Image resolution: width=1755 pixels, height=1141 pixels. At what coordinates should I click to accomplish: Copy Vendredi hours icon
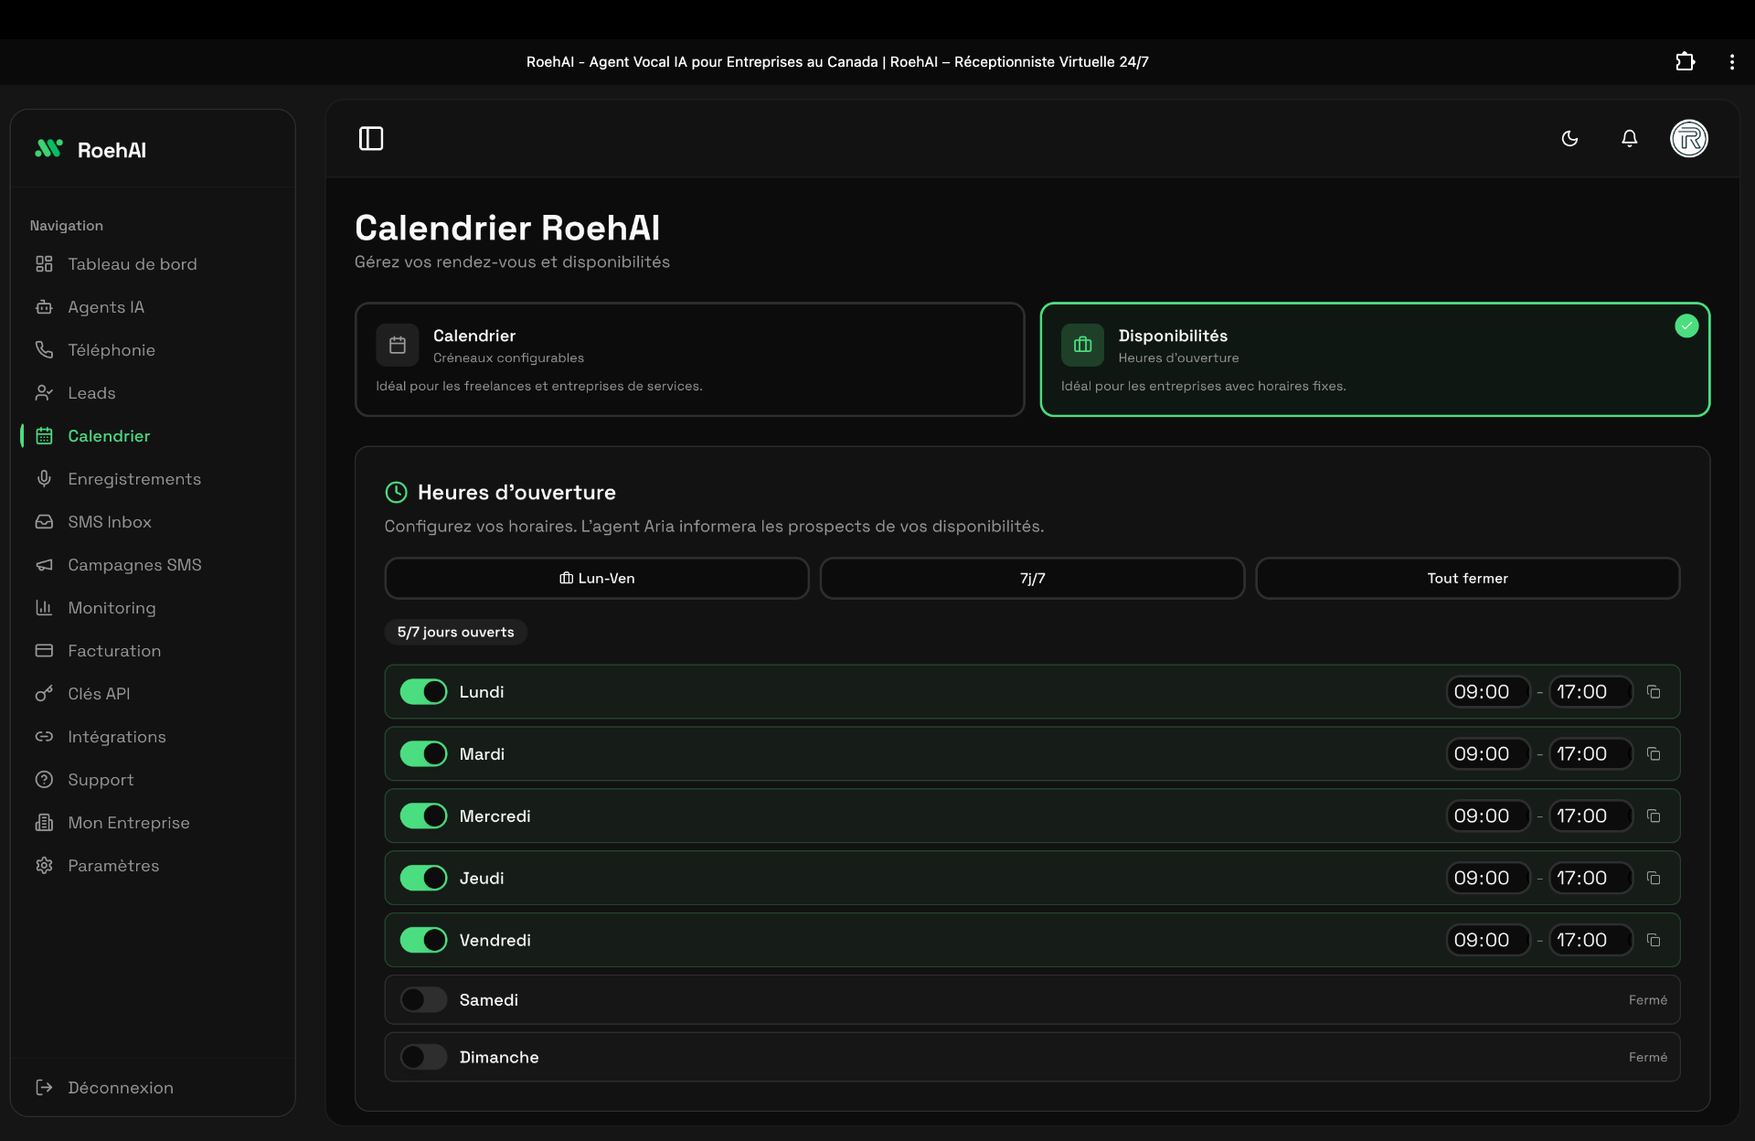point(1654,941)
